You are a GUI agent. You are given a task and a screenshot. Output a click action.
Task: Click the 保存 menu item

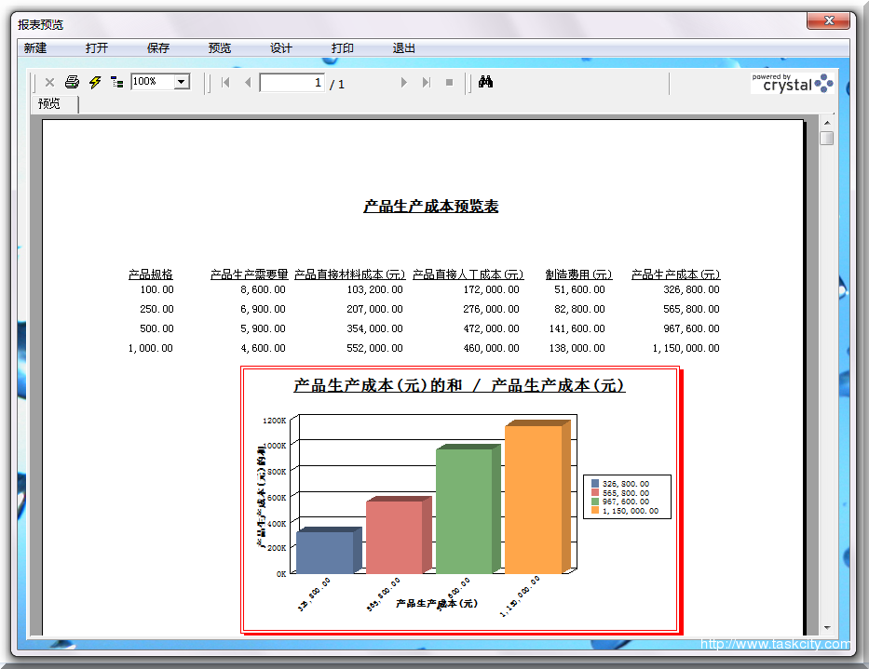click(x=158, y=48)
